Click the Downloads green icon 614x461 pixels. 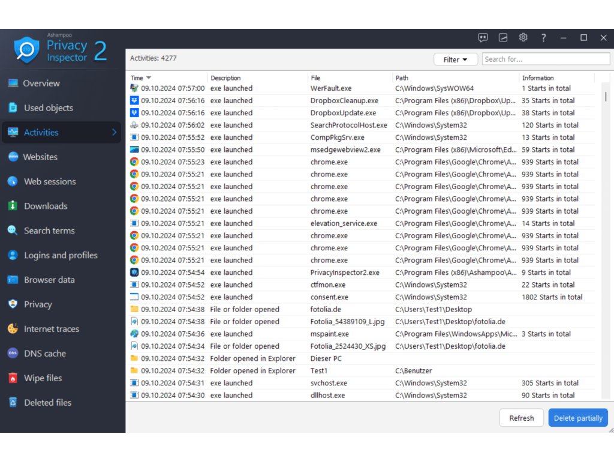click(x=13, y=206)
